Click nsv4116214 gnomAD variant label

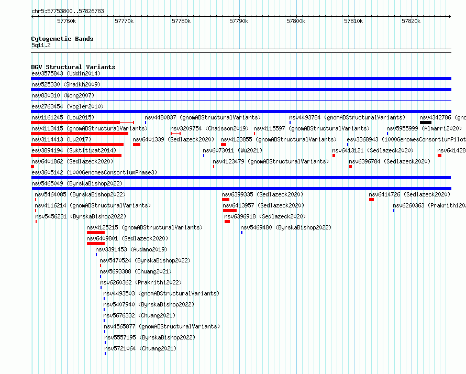tap(93, 205)
